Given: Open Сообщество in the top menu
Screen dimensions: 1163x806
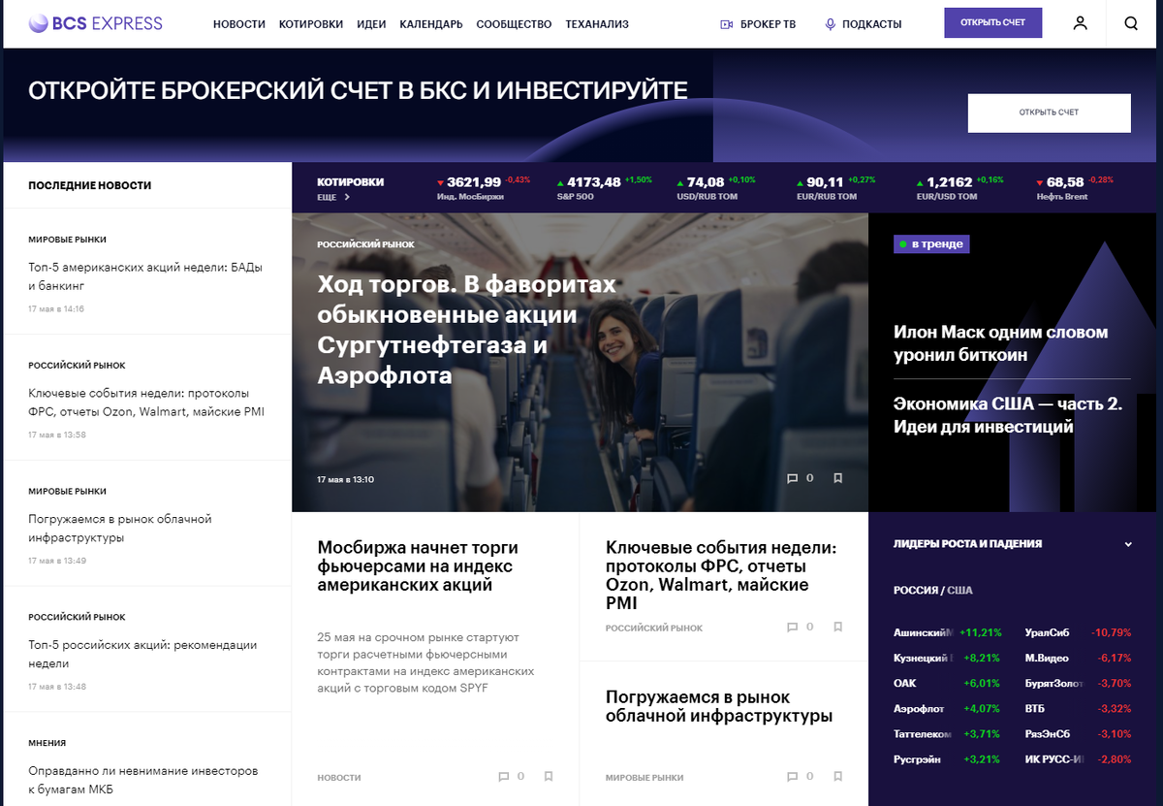Looking at the screenshot, I should click(515, 24).
